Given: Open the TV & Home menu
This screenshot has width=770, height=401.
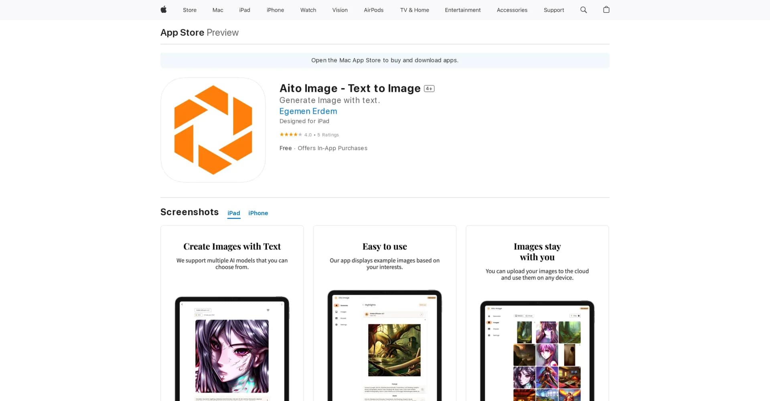Looking at the screenshot, I should [x=414, y=10].
